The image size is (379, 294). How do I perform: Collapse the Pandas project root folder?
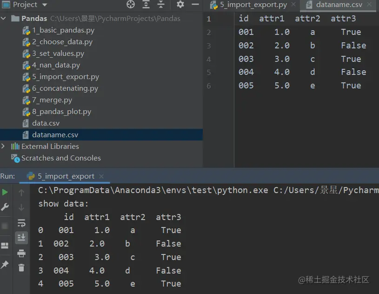pos(3,19)
